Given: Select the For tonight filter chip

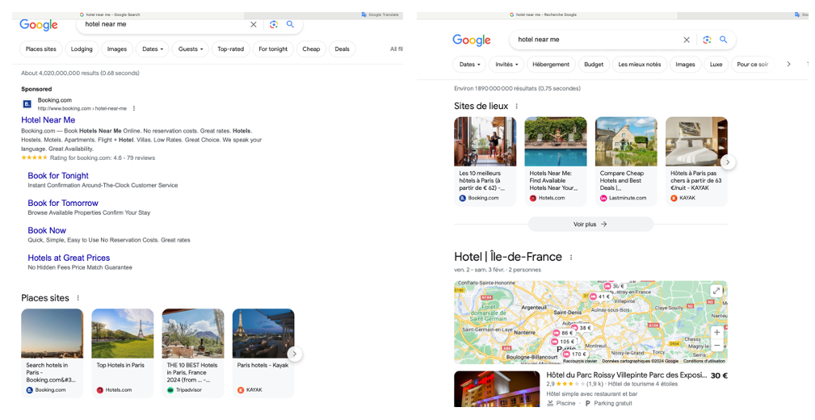Looking at the screenshot, I should [273, 48].
